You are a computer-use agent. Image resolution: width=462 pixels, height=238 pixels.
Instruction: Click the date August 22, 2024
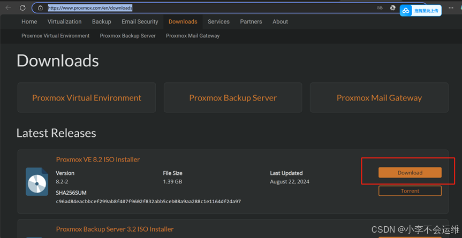click(x=290, y=182)
